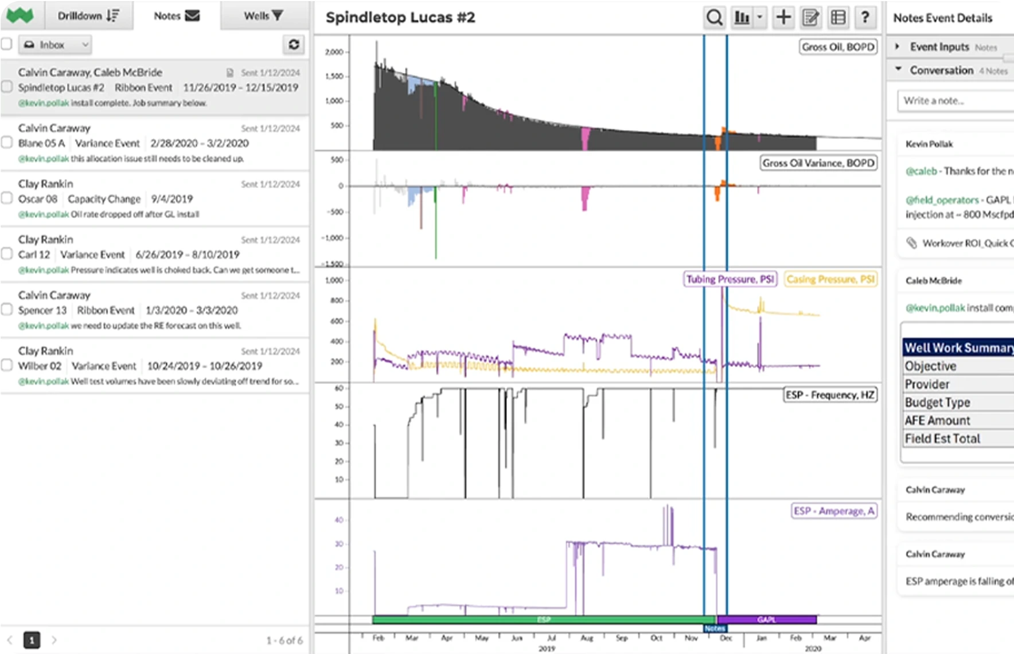This screenshot has width=1014, height=654.
Task: Click the table view icon
Action: click(x=838, y=17)
